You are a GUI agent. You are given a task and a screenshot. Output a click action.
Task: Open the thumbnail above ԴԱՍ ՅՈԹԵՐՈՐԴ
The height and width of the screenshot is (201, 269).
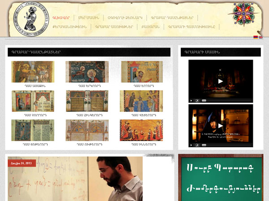point(33,130)
